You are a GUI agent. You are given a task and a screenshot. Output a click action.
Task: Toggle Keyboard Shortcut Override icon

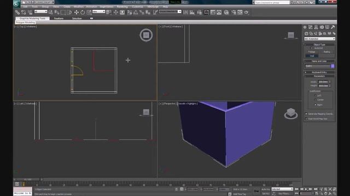point(122,12)
